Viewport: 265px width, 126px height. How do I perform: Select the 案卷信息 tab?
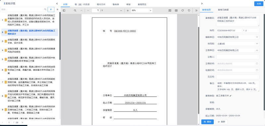[x=206, y=10]
